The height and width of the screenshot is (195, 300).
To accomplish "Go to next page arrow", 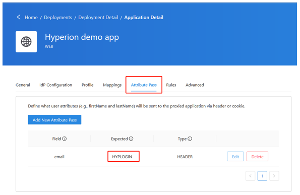I will pos(274,176).
